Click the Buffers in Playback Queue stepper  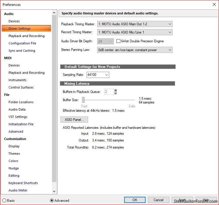[x=116, y=92]
